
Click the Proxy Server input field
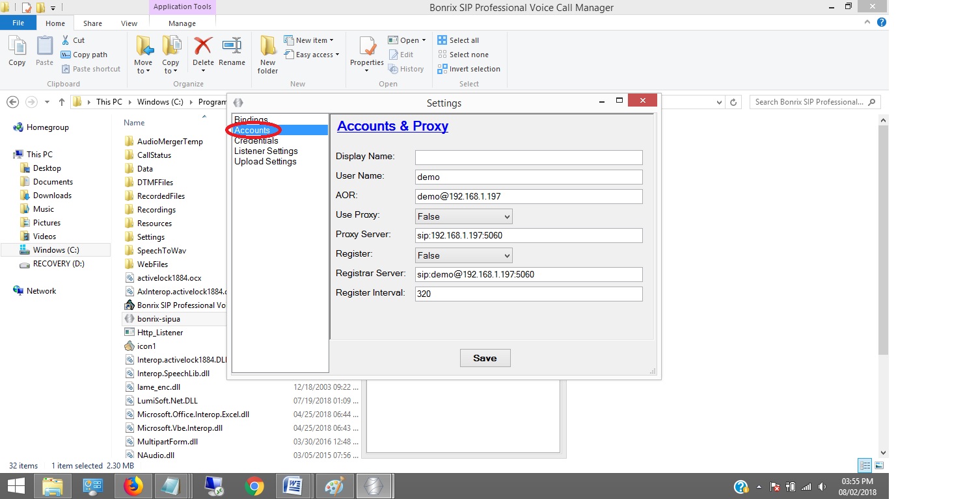point(528,235)
